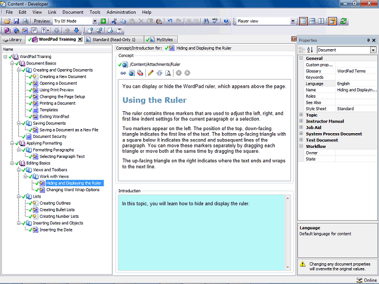Expand the Topic property group
Screen dimensions: 379x284
click(x=301, y=115)
